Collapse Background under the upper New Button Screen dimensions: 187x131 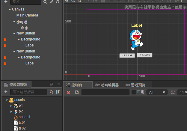click(x=19, y=40)
